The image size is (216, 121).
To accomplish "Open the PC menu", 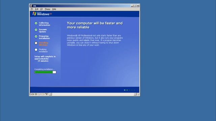I will pos(32,9).
